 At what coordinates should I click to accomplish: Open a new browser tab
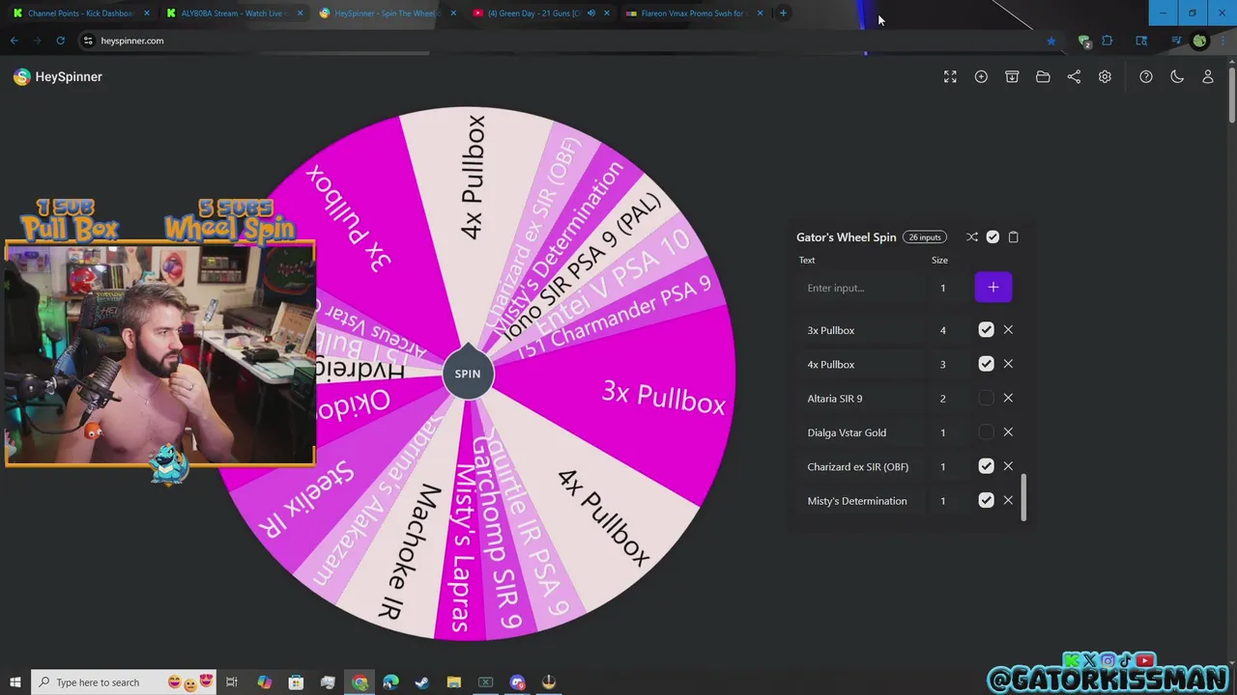tap(783, 14)
